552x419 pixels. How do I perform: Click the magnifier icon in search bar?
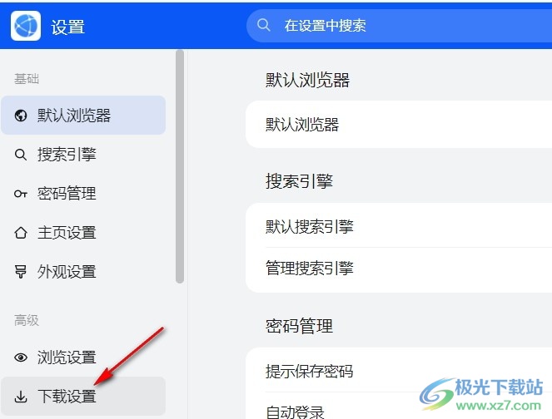coord(263,25)
